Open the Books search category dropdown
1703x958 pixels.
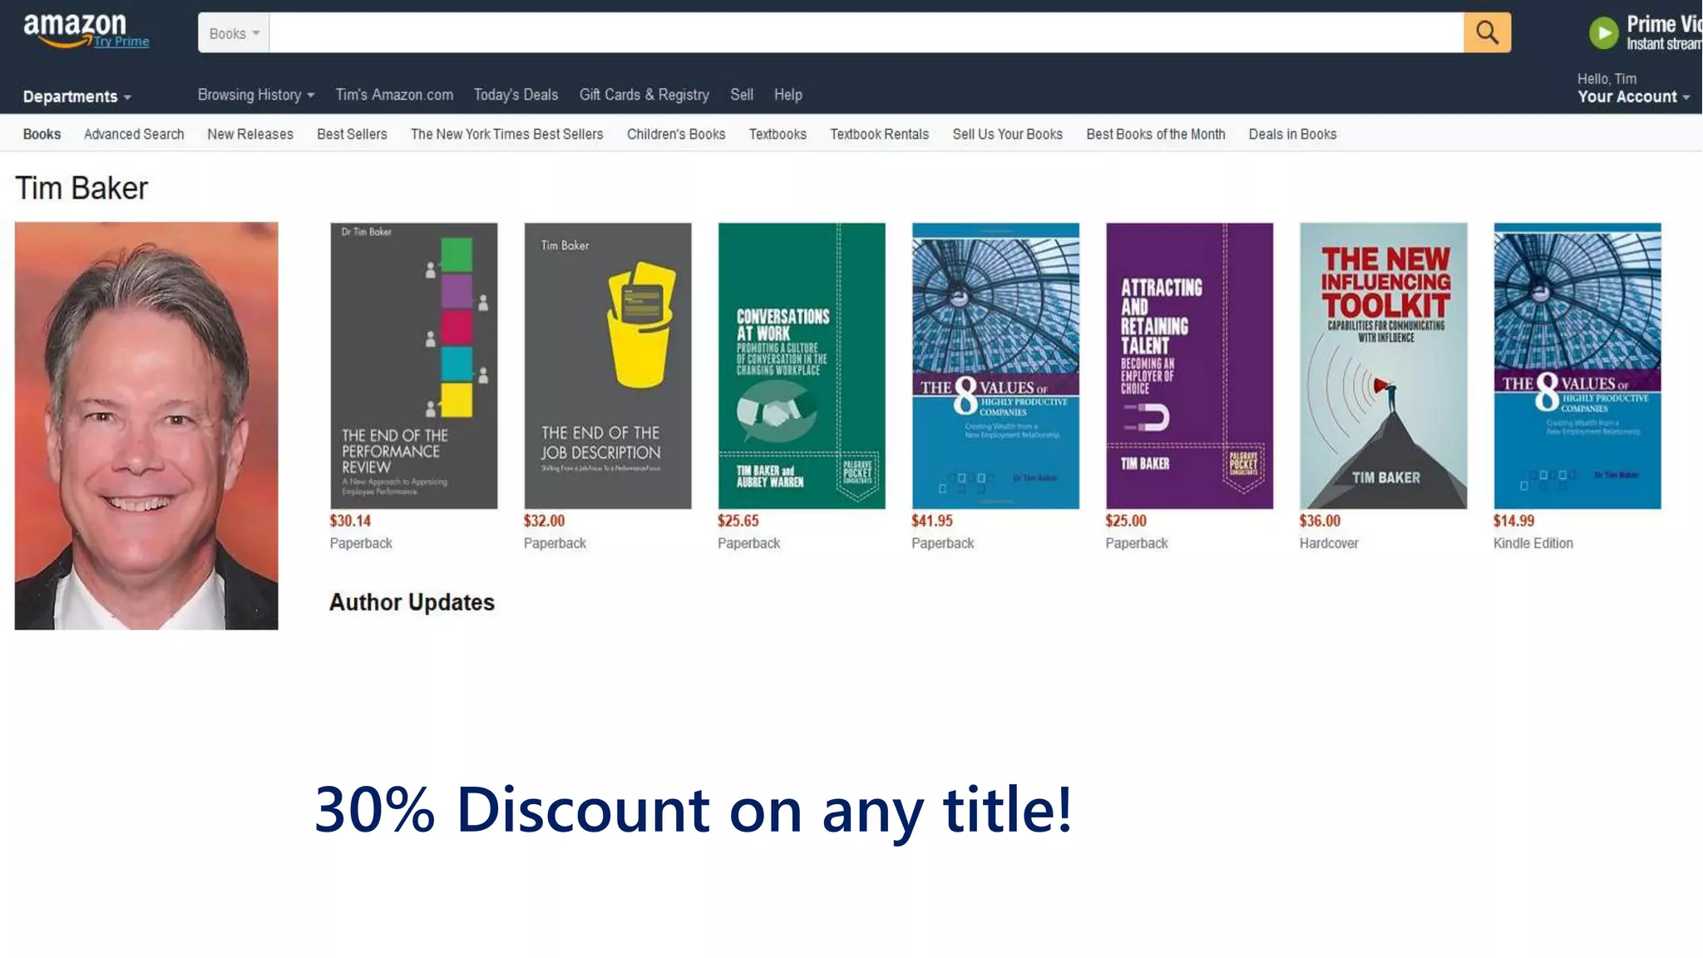(x=234, y=33)
